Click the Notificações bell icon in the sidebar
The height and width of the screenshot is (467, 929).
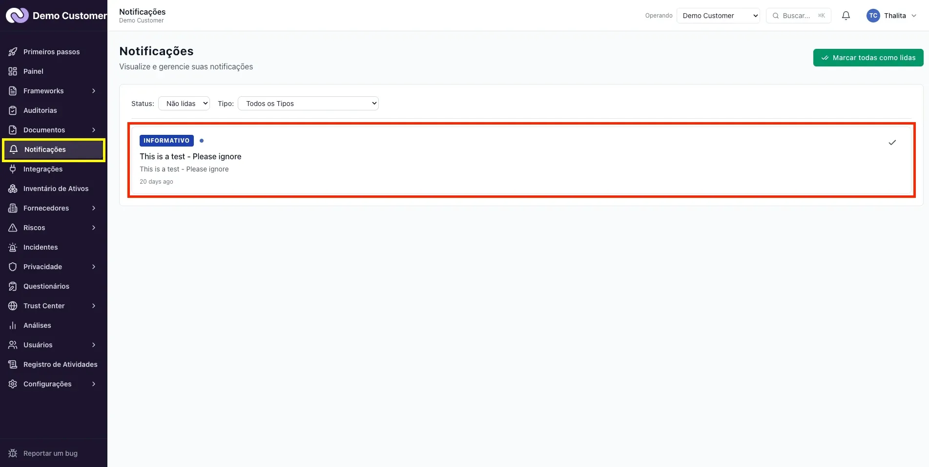point(14,149)
